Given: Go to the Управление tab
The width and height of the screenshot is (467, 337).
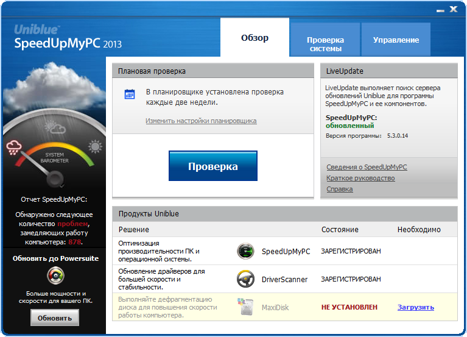Looking at the screenshot, I should tap(396, 40).
